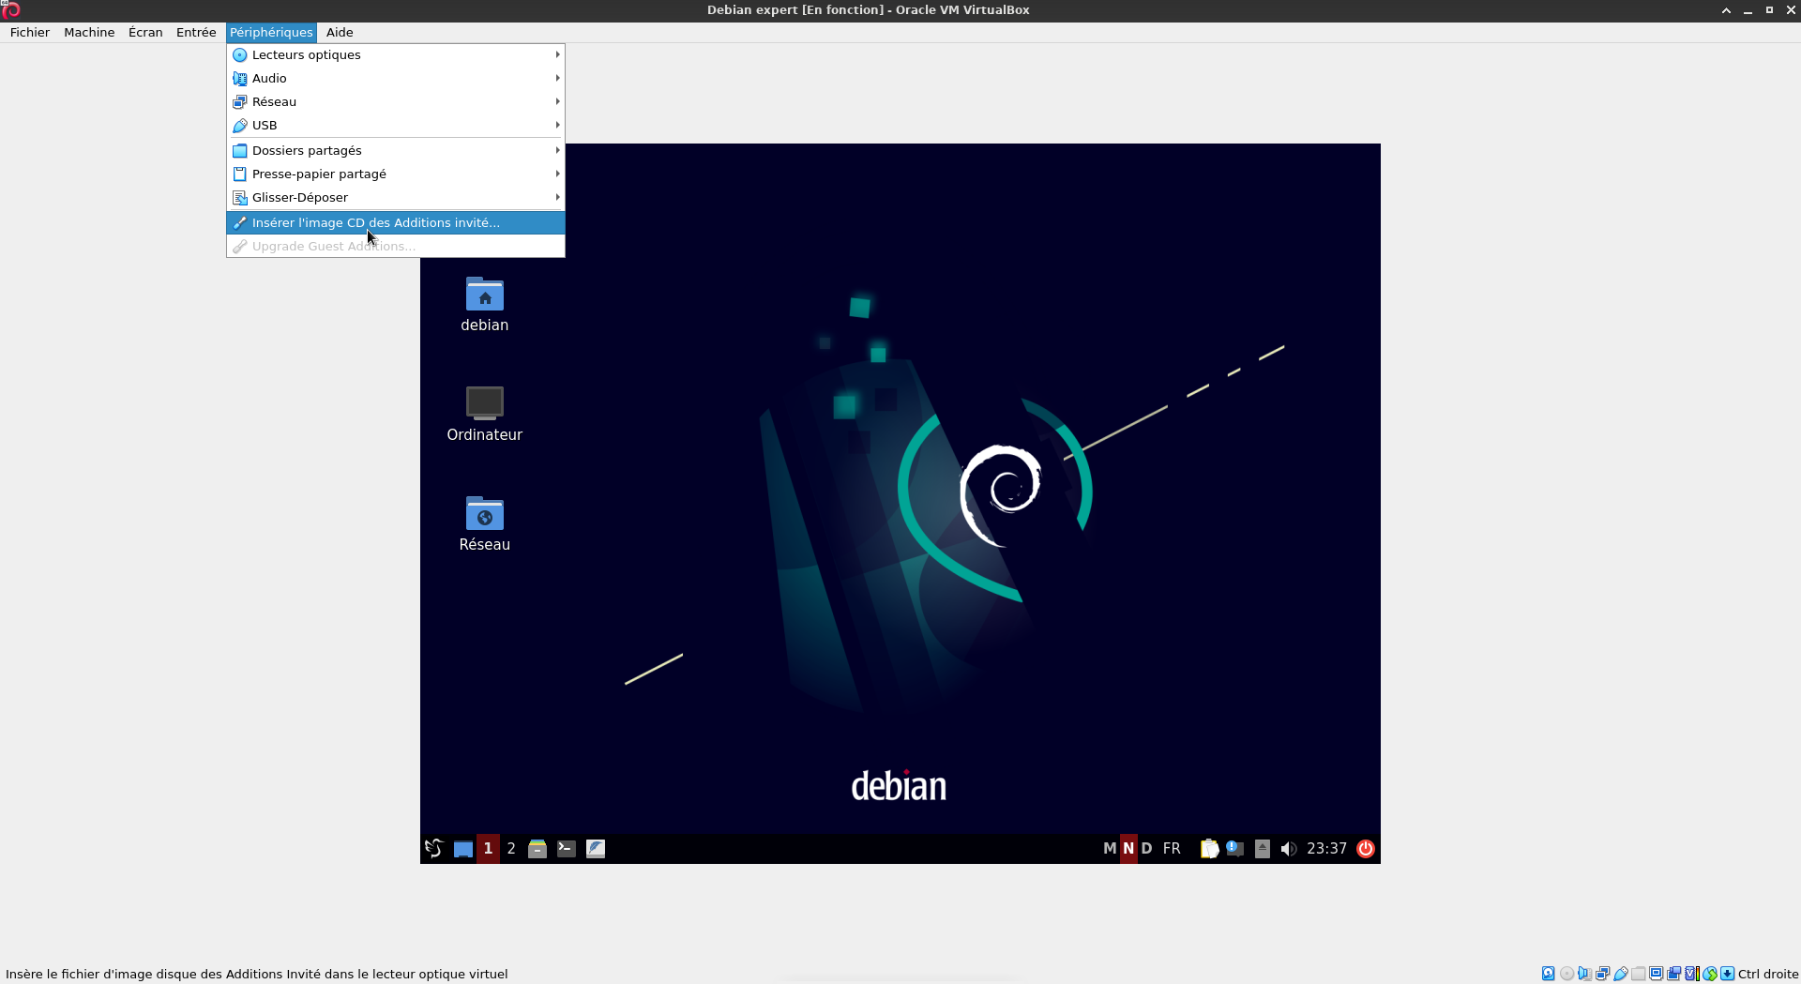Image resolution: width=1801 pixels, height=984 pixels.
Task: Click the USB status bar icon
Action: (1621, 974)
